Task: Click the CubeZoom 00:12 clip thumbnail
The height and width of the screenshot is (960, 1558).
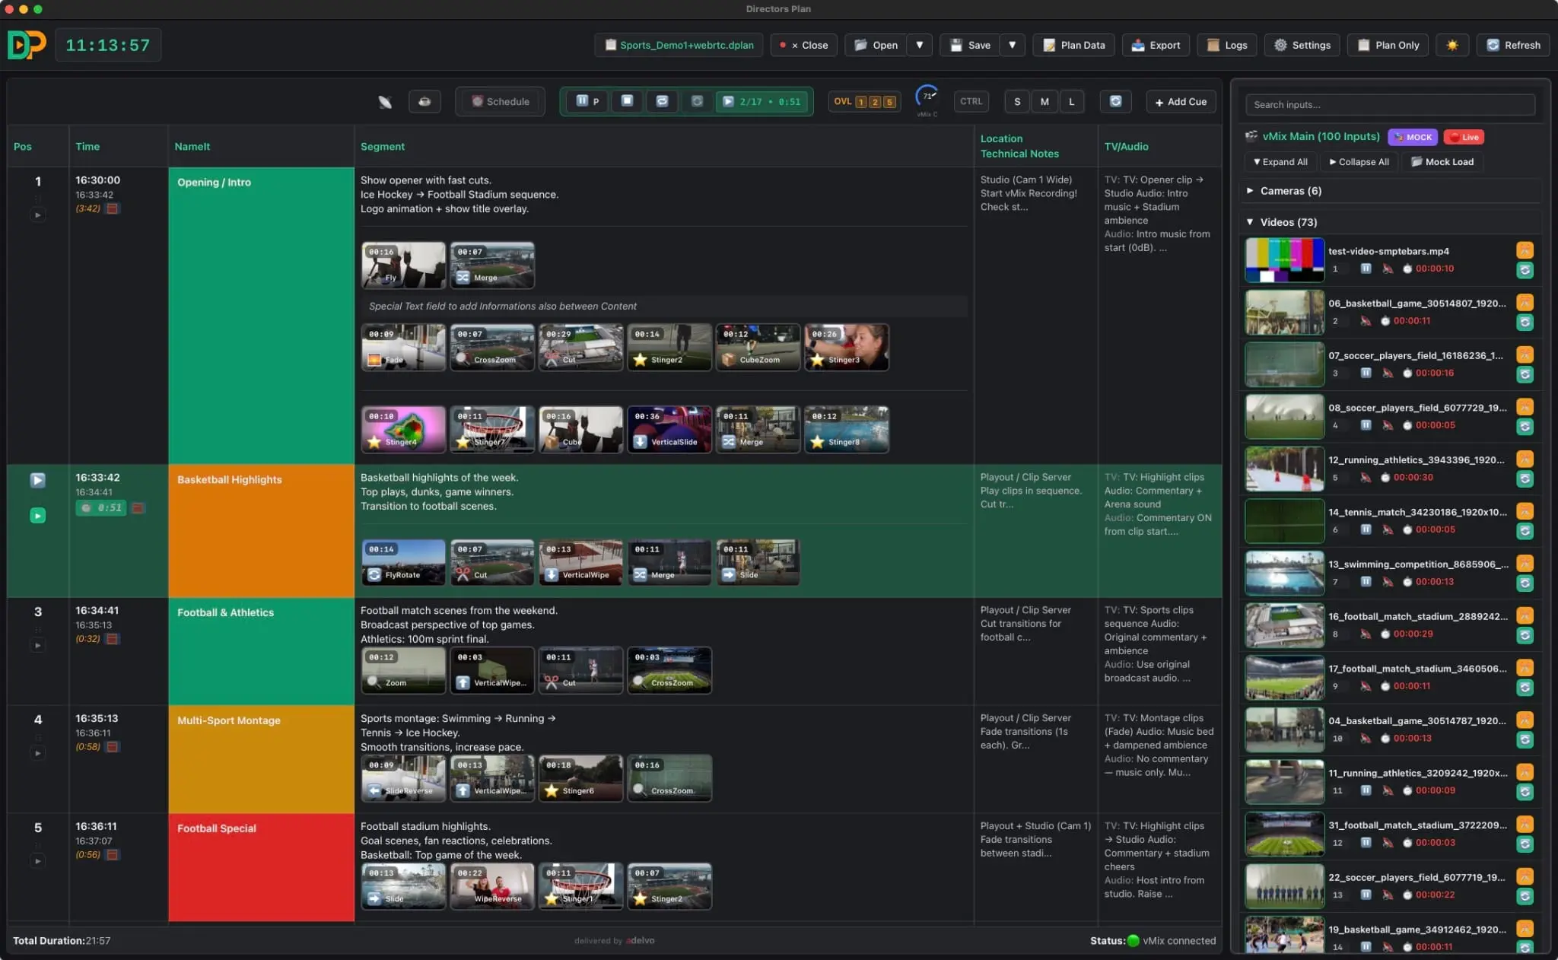Action: tap(758, 347)
